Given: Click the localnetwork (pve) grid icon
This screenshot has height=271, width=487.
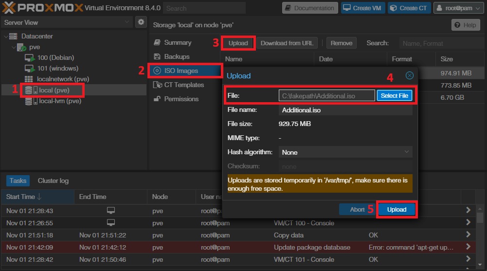Looking at the screenshot, I should point(29,79).
